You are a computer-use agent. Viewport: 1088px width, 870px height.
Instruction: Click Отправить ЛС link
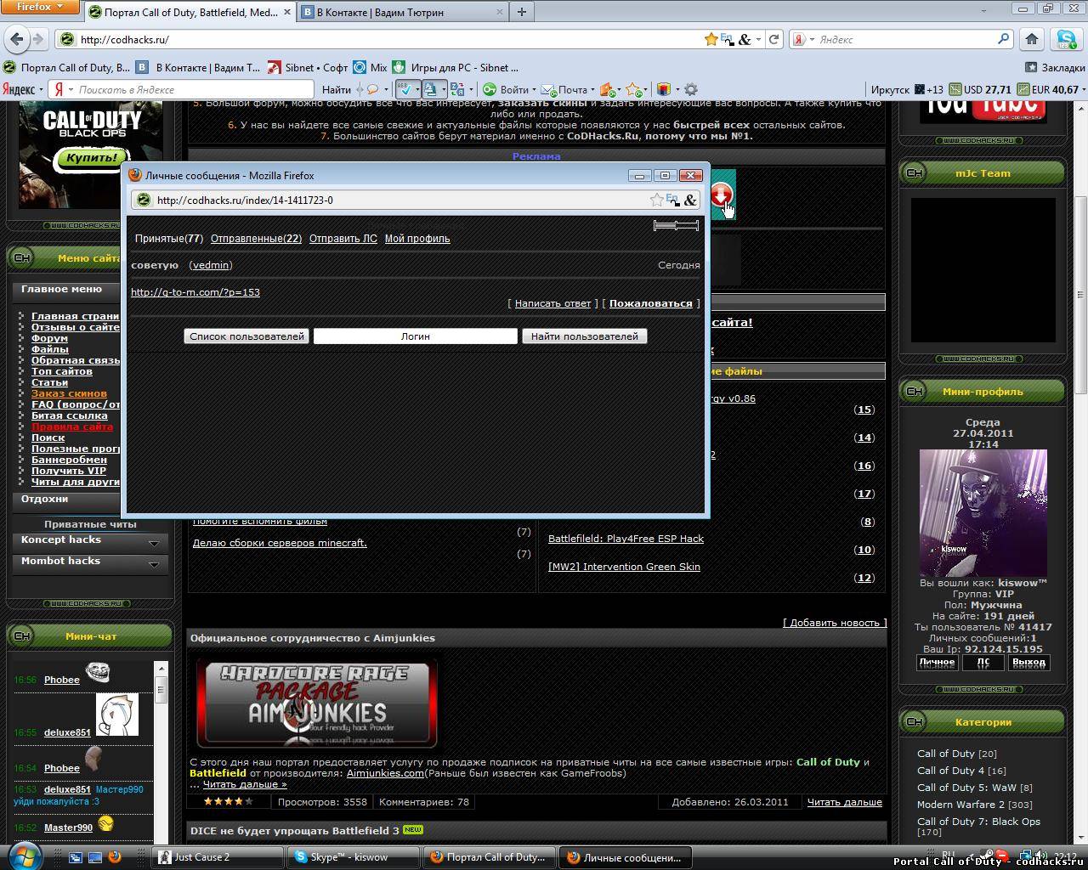coord(343,239)
